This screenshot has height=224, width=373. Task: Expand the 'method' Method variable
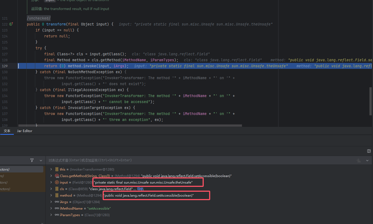point(51,195)
